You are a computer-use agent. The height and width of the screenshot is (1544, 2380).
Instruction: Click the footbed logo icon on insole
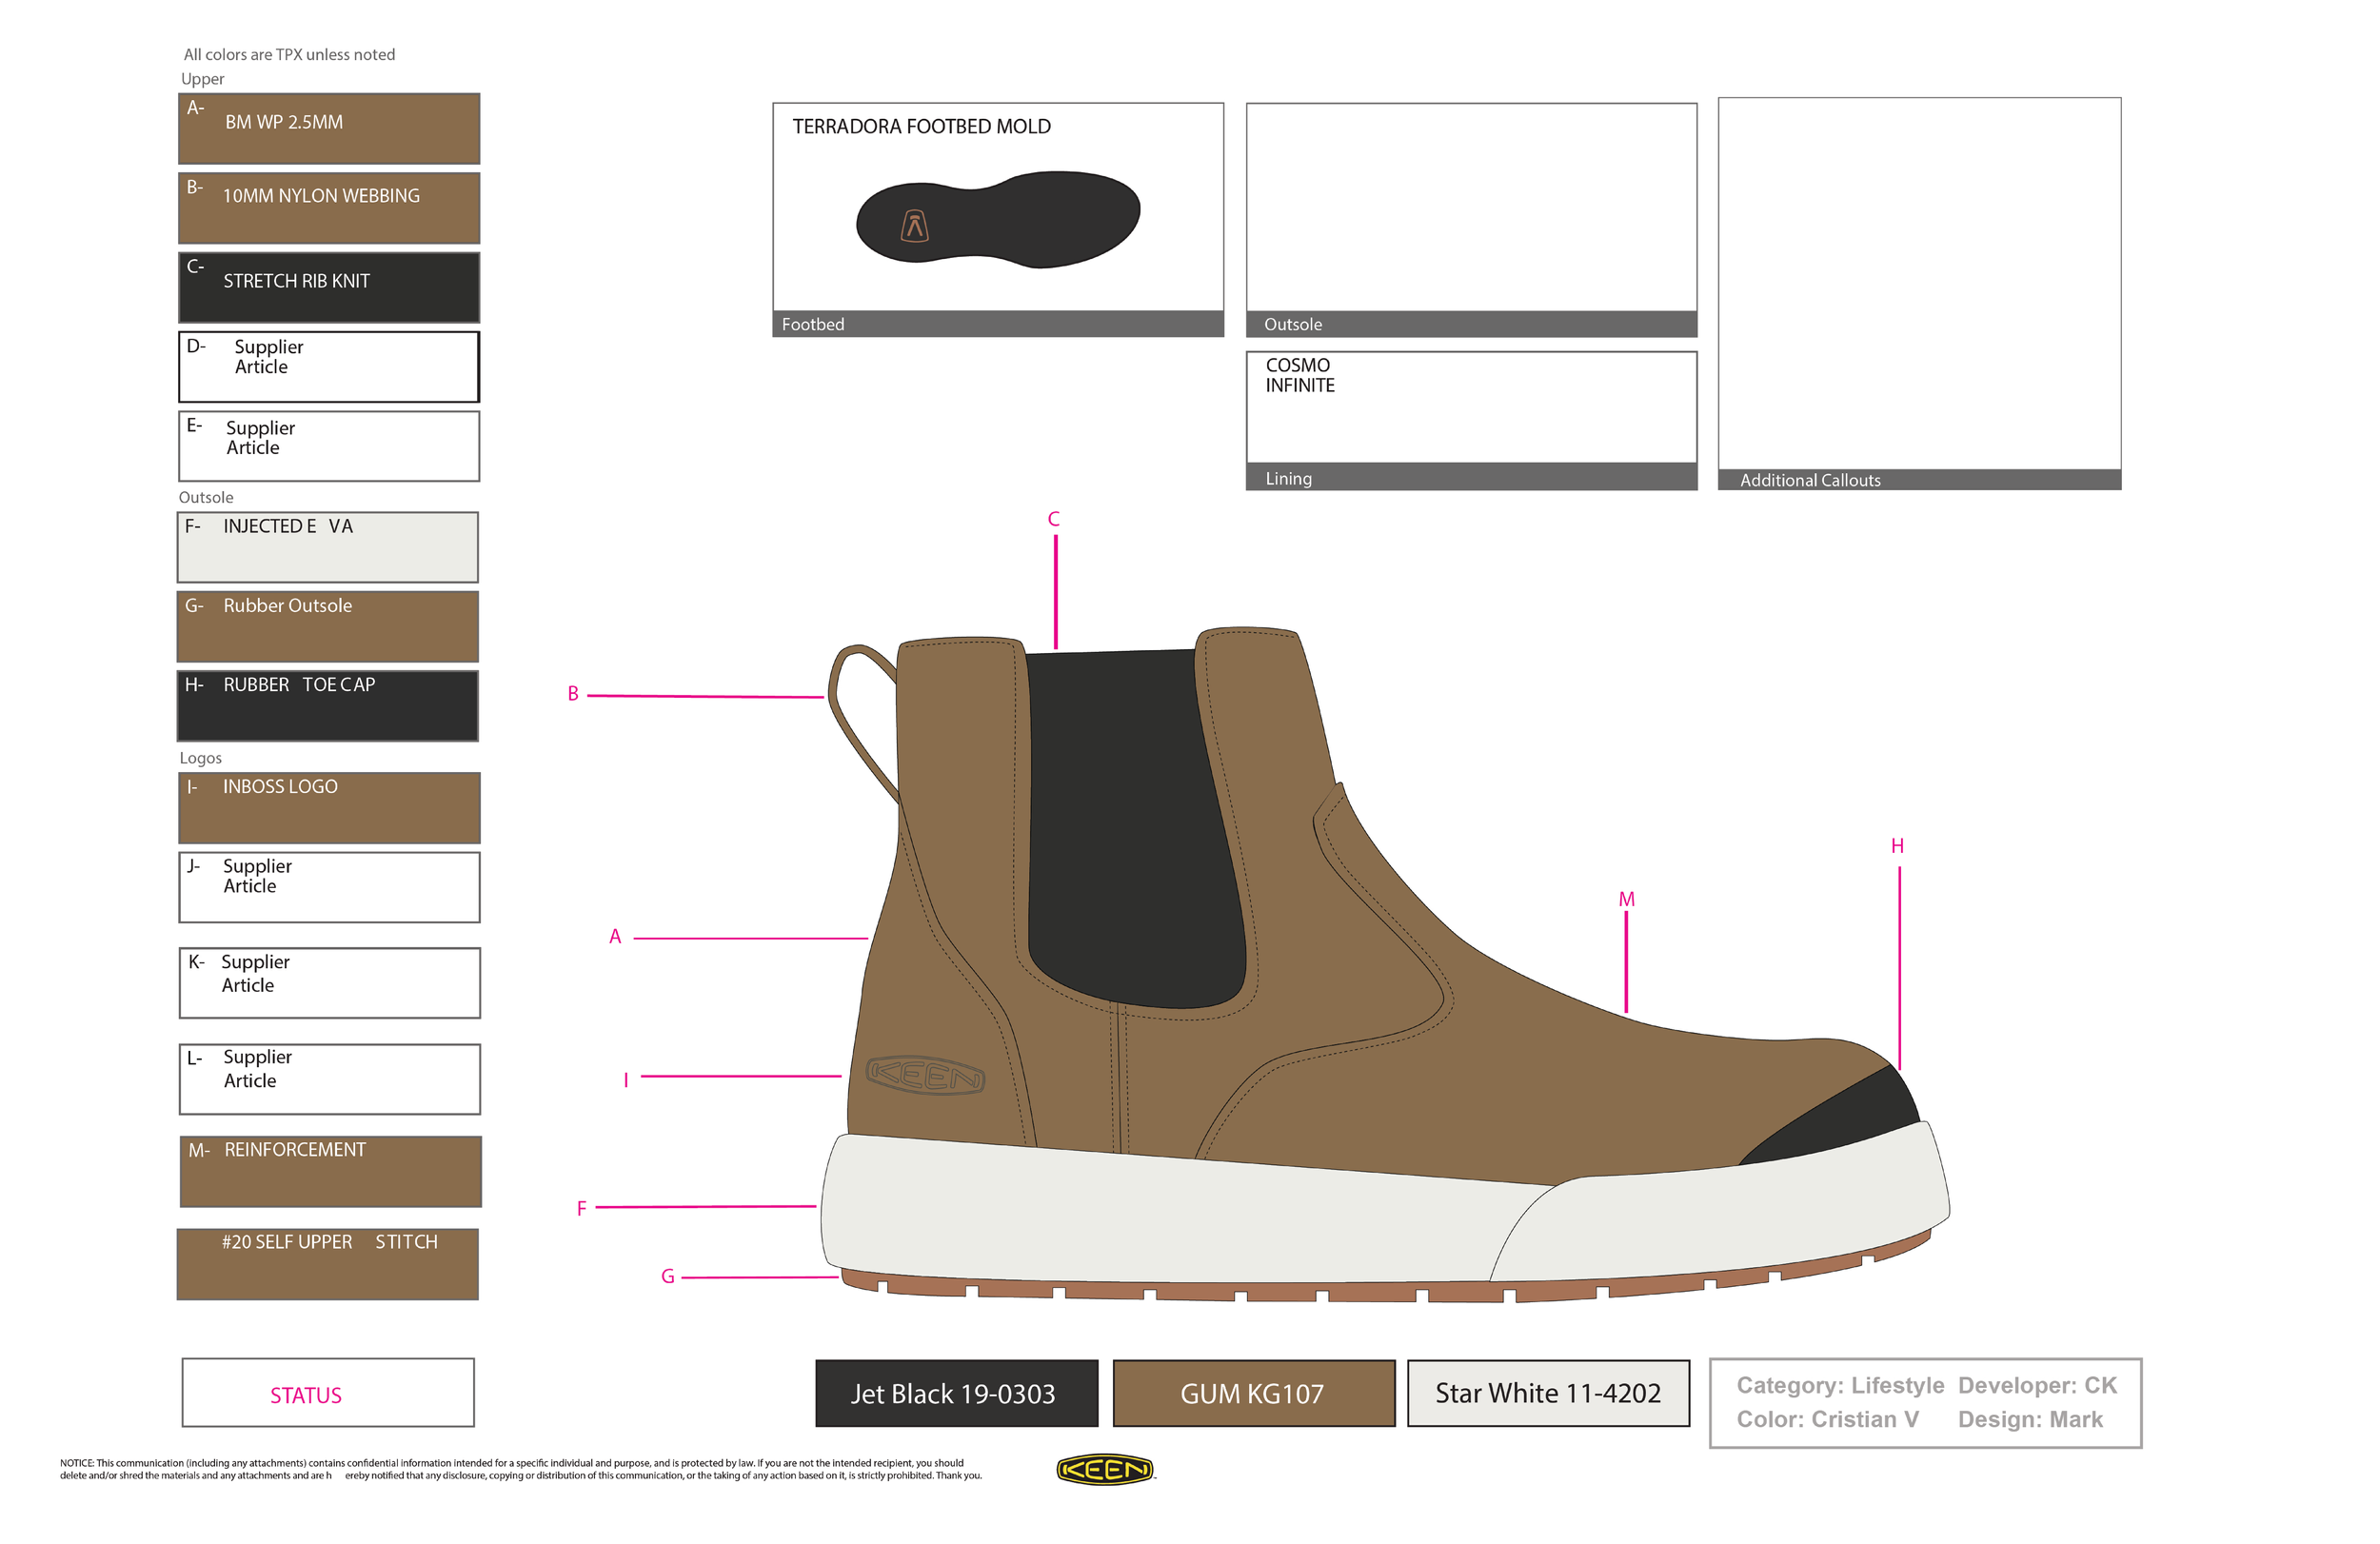pyautogui.click(x=914, y=226)
